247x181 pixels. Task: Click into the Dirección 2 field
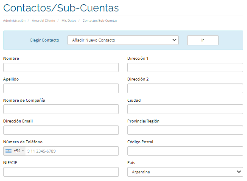(185, 88)
